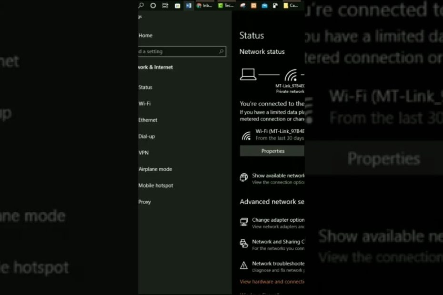Click the Cortana circle icon
The width and height of the screenshot is (443, 295).
[153, 6]
